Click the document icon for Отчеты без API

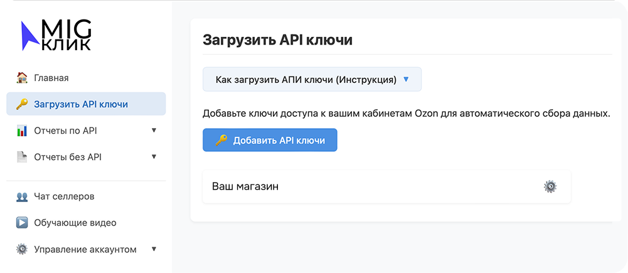point(22,157)
